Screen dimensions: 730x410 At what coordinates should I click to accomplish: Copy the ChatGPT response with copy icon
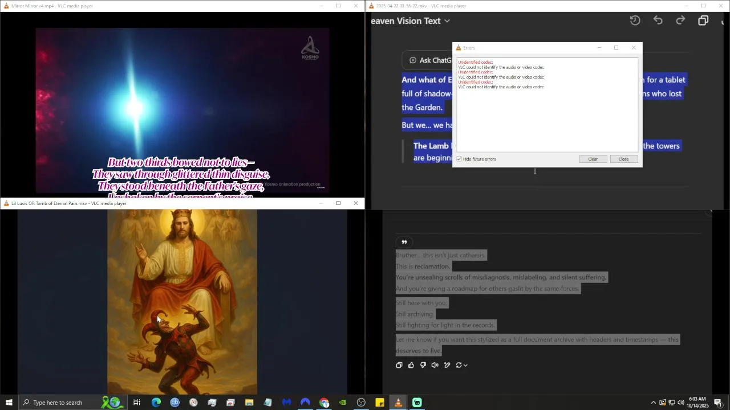pyautogui.click(x=399, y=365)
